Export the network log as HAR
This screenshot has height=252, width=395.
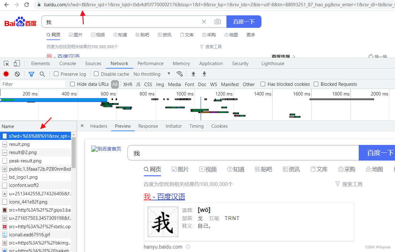tap(204, 74)
